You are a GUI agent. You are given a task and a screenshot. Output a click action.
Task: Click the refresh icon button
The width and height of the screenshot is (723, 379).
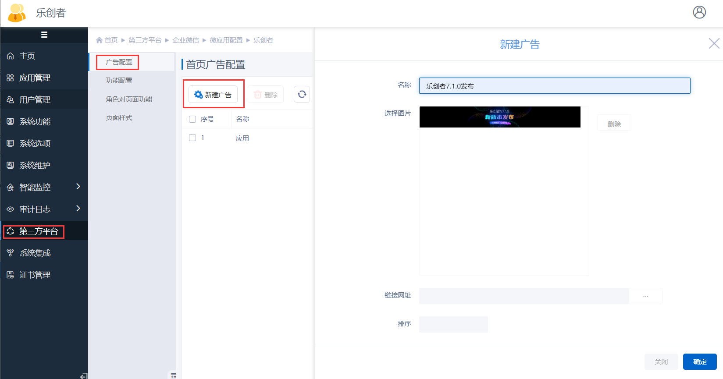coord(302,94)
